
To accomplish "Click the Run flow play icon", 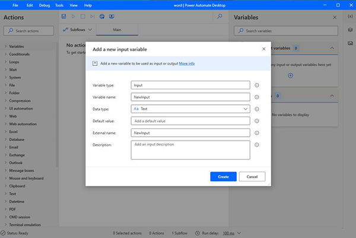I will coord(74,17).
